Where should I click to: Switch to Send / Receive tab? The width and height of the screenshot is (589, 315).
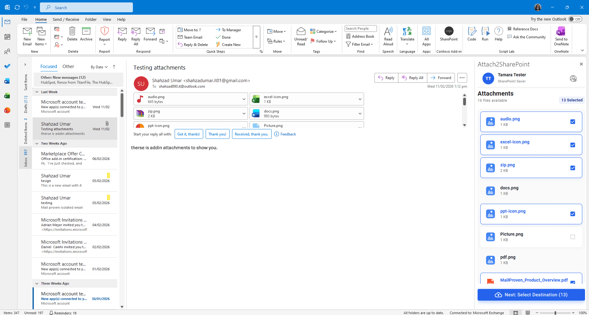66,19
